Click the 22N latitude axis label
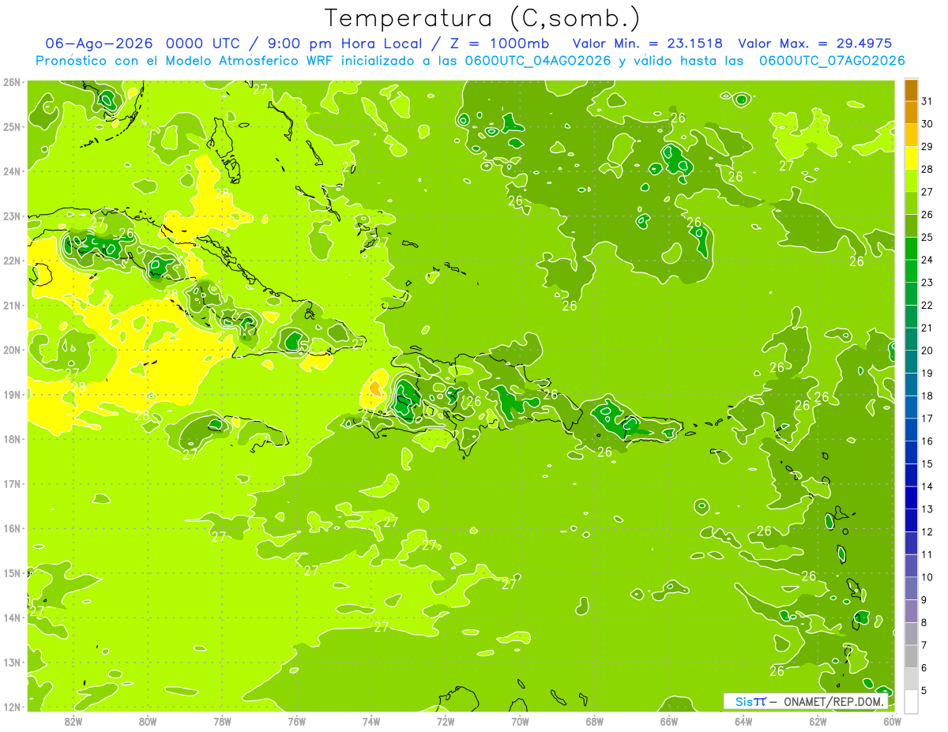 coord(13,261)
